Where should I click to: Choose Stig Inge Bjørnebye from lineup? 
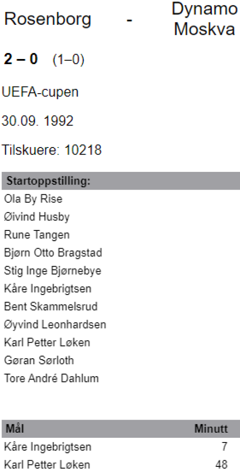(x=52, y=271)
